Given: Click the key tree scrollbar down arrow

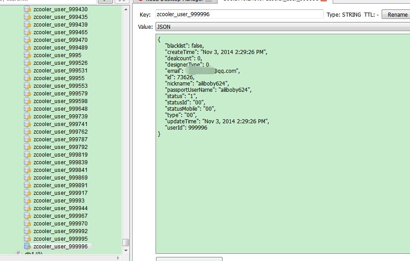Looking at the screenshot, I should (x=126, y=250).
